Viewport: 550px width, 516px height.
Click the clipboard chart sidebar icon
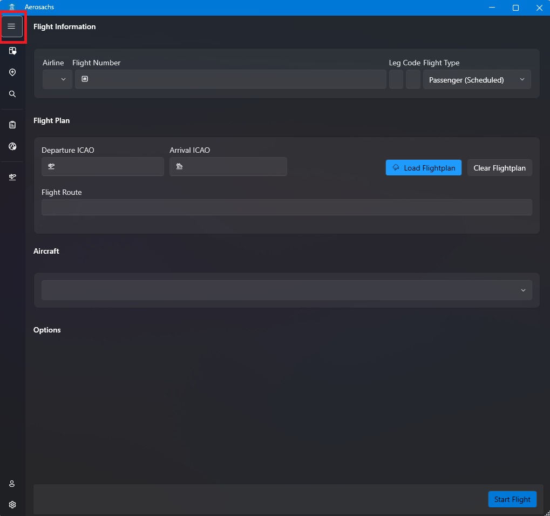(x=12, y=125)
